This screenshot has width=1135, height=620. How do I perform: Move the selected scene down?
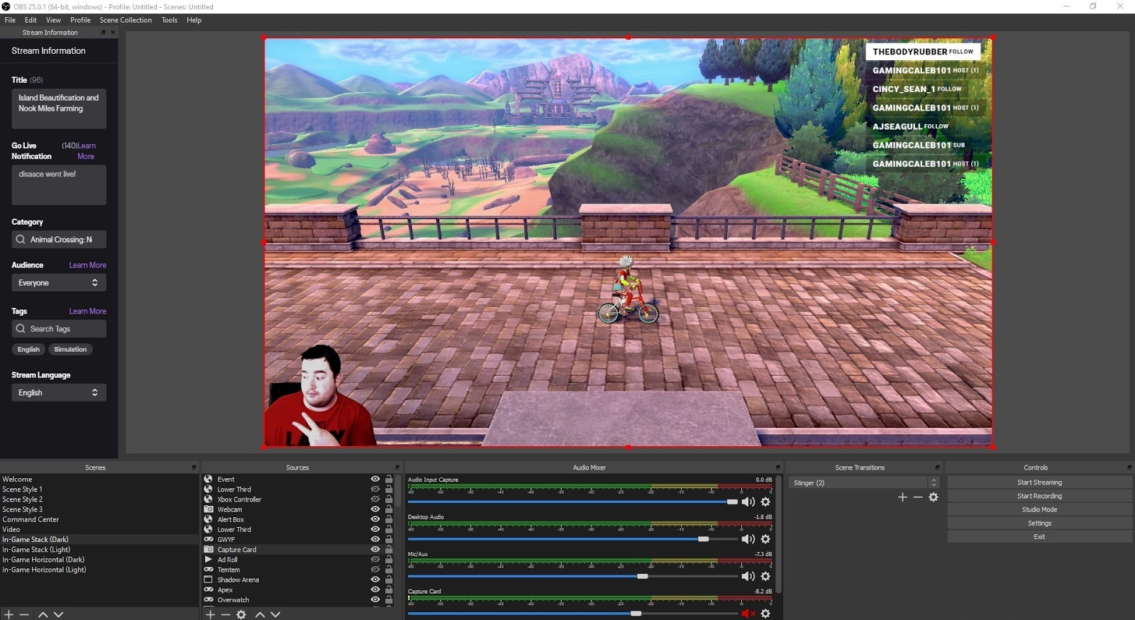tap(58, 614)
